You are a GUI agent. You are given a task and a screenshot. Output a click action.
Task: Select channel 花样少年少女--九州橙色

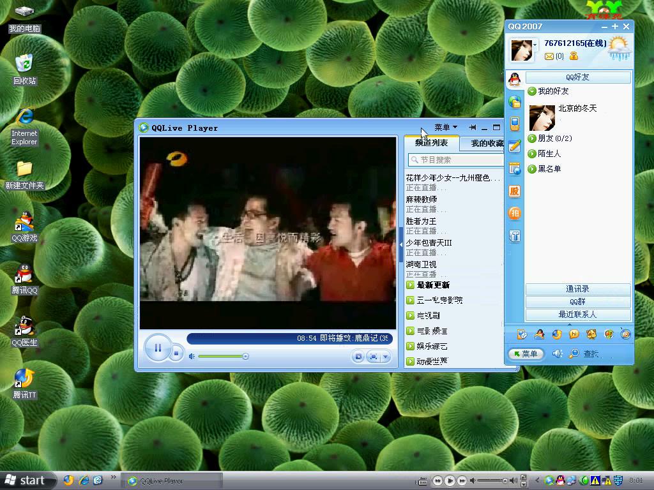pos(453,178)
